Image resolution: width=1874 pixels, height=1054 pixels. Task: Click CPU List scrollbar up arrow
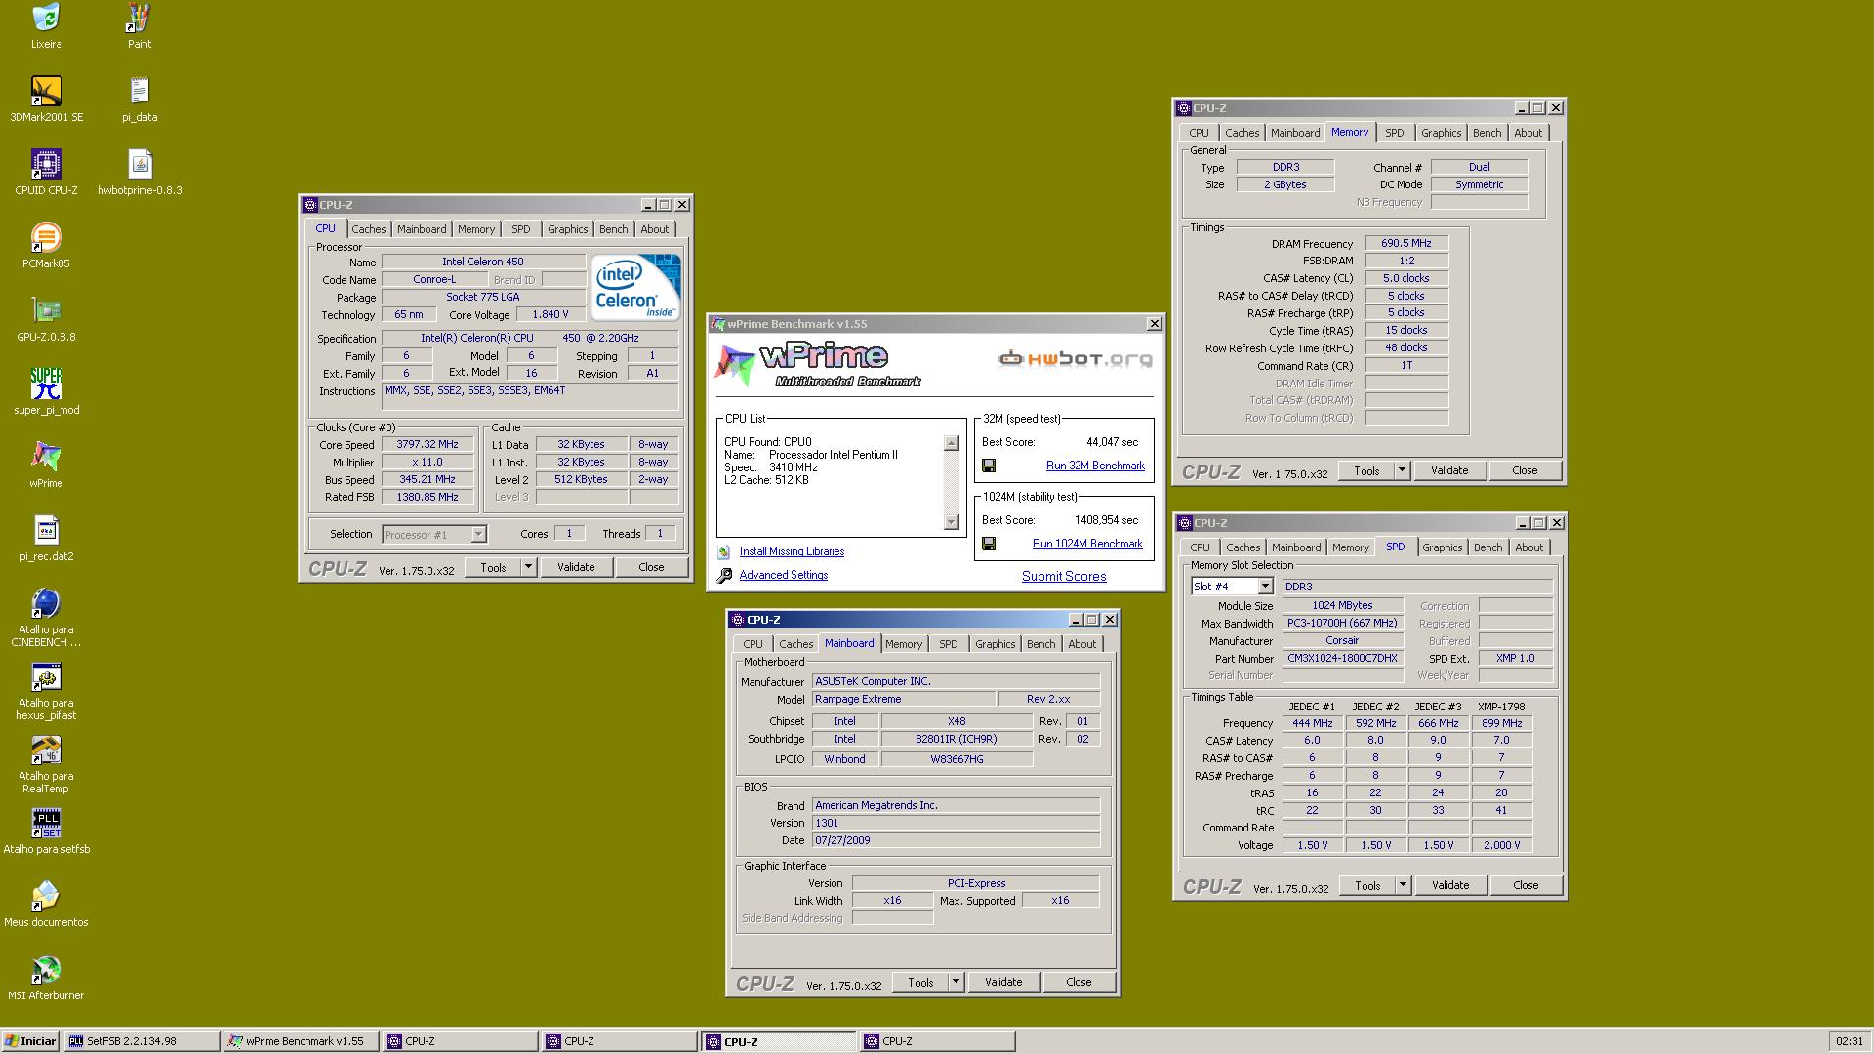tap(952, 443)
